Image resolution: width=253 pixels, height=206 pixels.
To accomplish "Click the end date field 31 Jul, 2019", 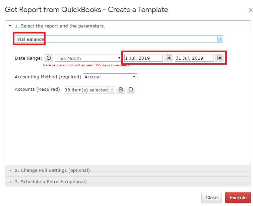I will [194, 58].
